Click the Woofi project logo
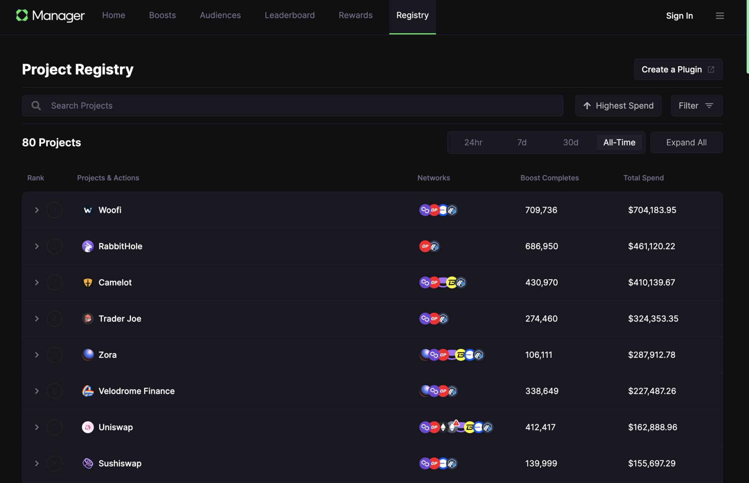The height and width of the screenshot is (483, 749). point(88,210)
